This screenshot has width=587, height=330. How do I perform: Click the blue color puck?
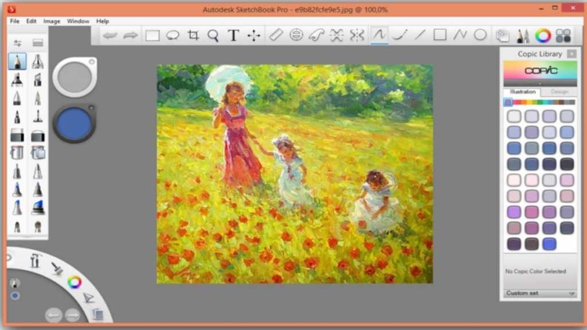pyautogui.click(x=74, y=124)
